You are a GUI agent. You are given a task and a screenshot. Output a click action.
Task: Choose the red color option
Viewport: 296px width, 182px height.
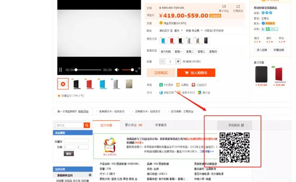point(172,40)
